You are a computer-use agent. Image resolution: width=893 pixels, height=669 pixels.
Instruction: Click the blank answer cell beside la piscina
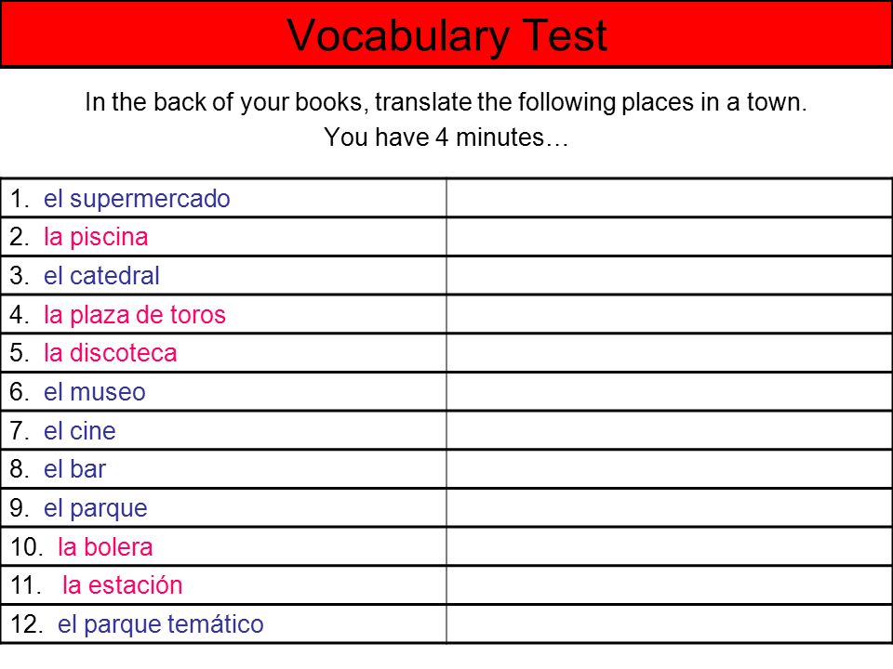(669, 237)
